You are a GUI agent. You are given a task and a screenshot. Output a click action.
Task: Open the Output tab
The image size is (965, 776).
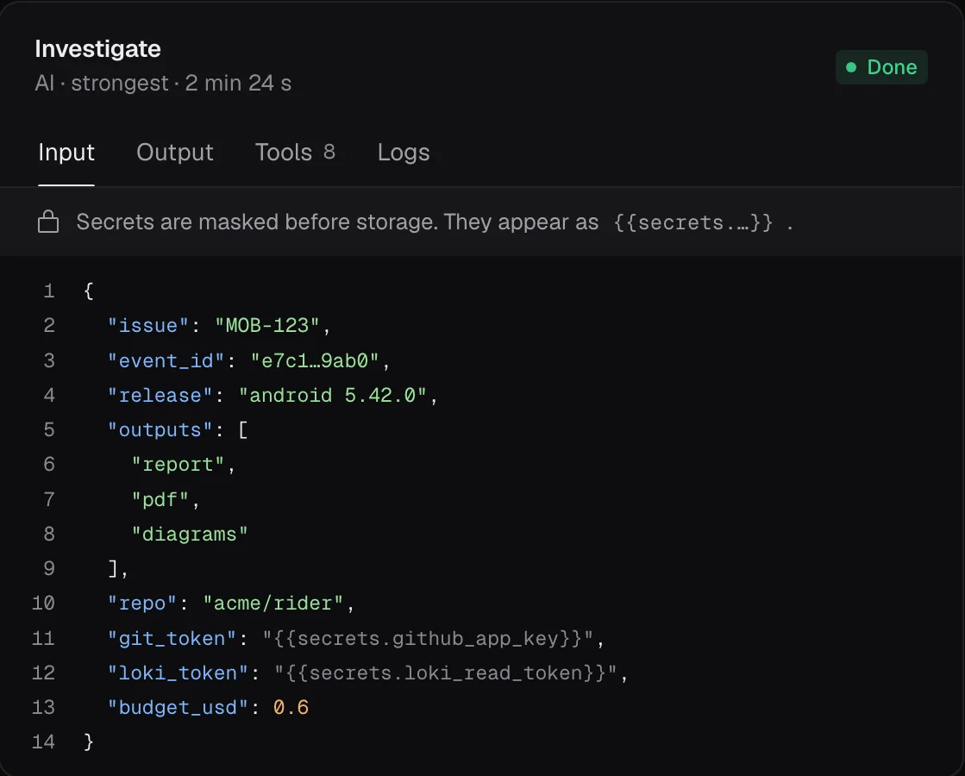[175, 152]
